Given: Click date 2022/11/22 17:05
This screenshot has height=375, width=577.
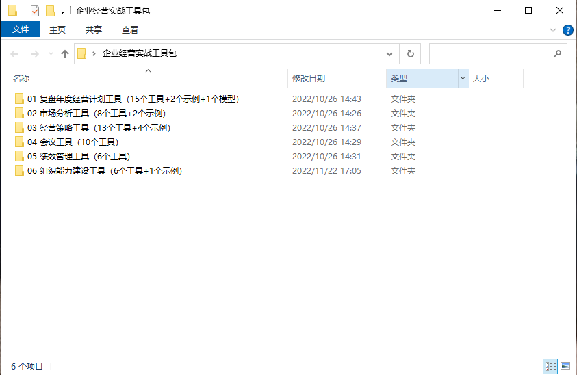Looking at the screenshot, I should [326, 171].
